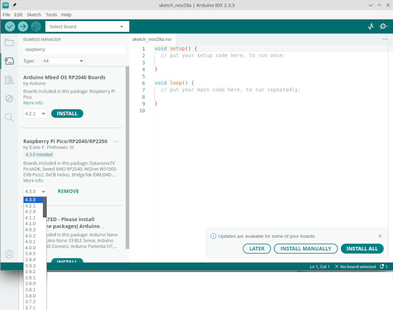Select version 4.3.0 in the list

click(x=33, y=200)
